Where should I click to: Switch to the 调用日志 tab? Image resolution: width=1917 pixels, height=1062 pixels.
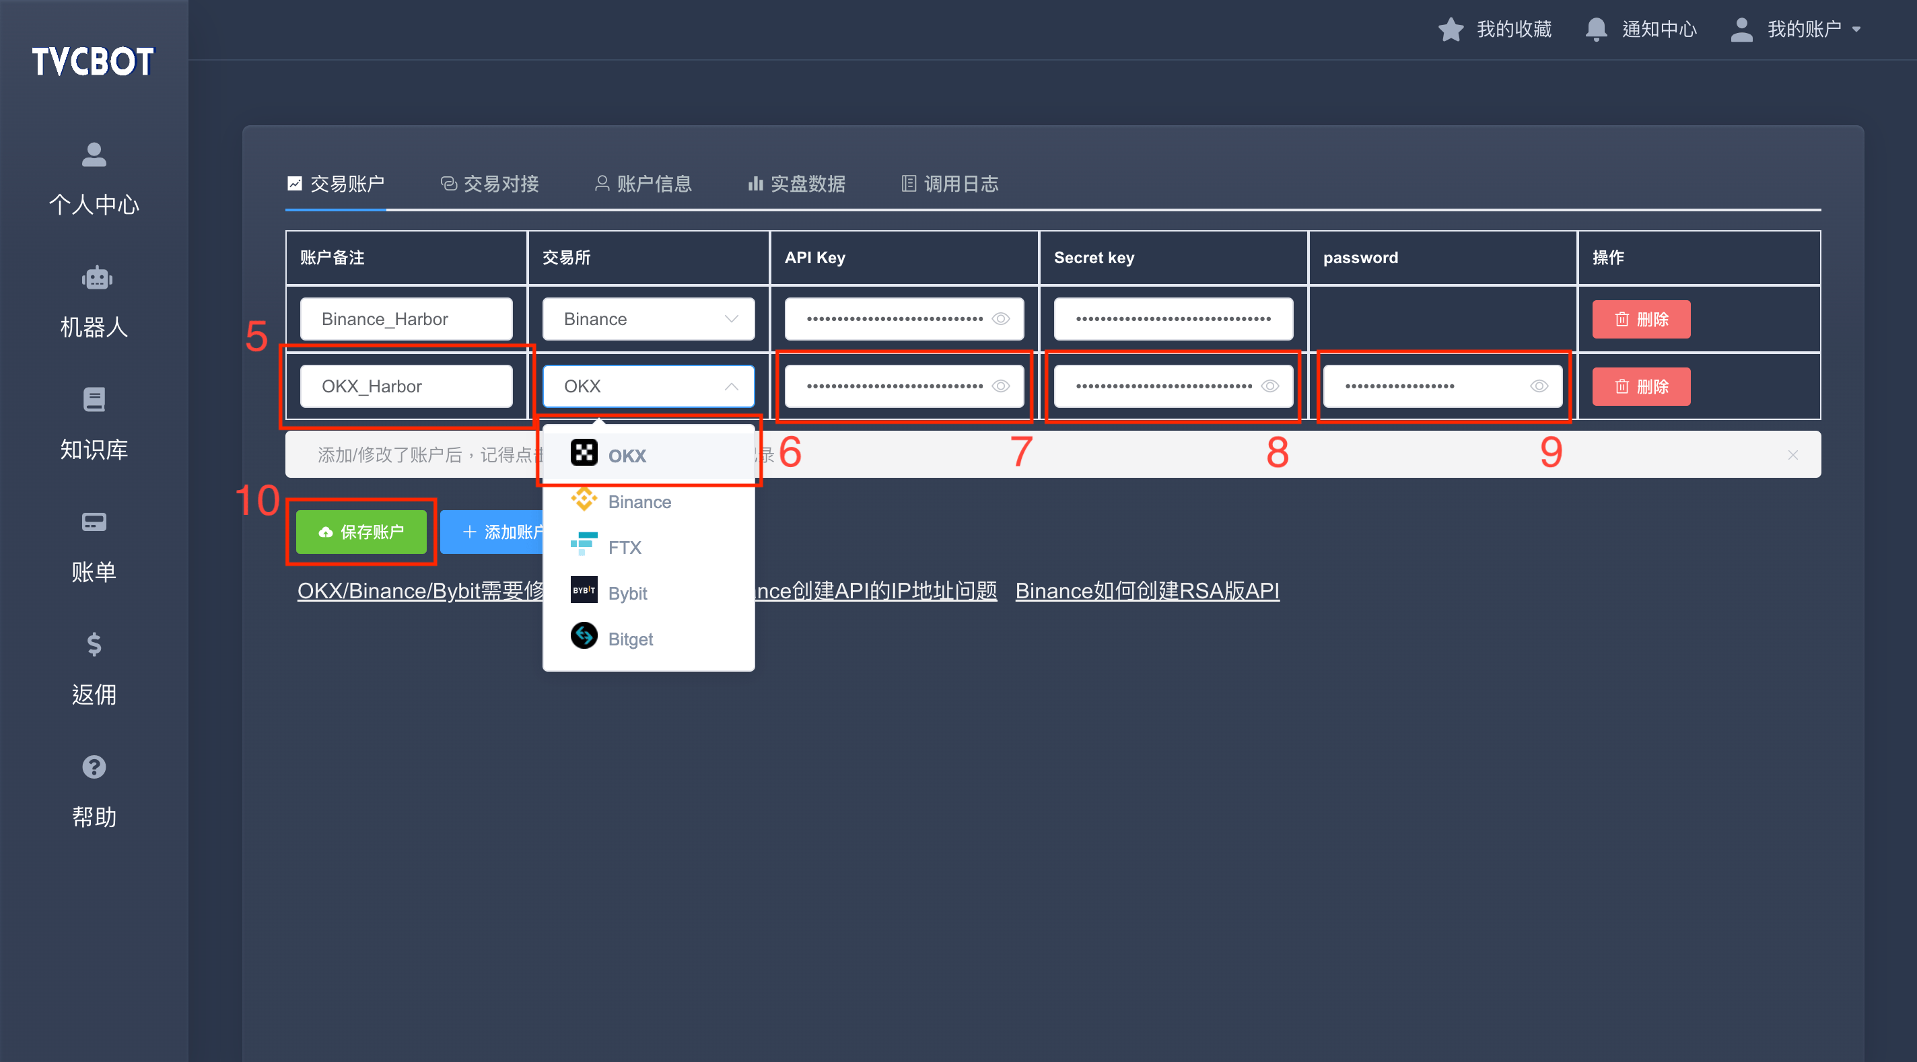950,184
